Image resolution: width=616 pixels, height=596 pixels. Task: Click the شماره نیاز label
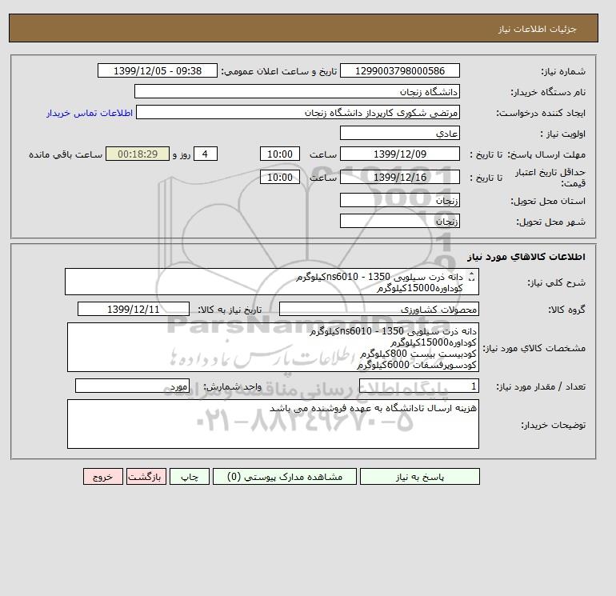[563, 71]
